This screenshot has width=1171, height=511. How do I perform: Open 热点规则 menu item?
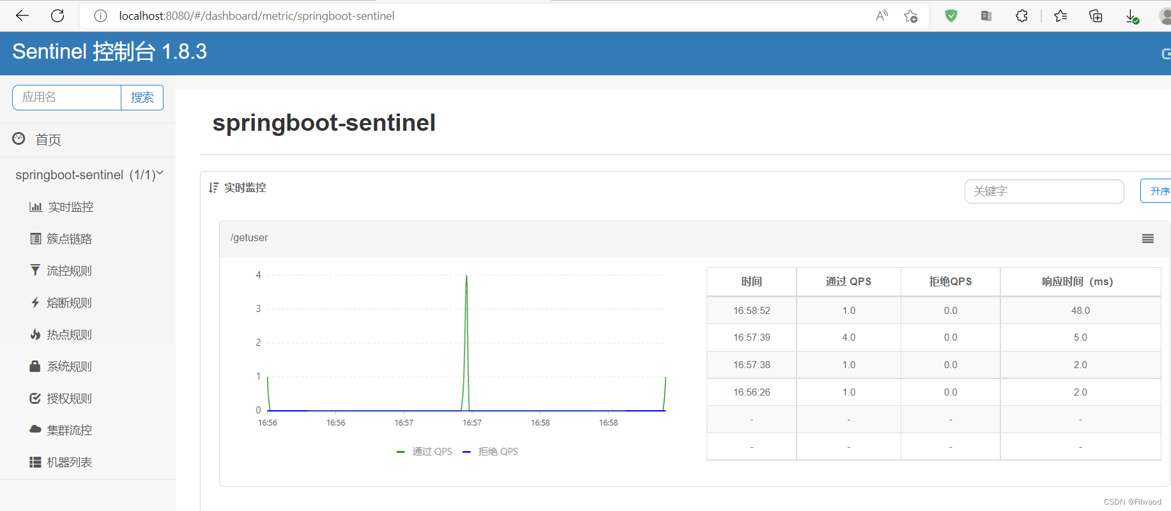[x=70, y=334]
